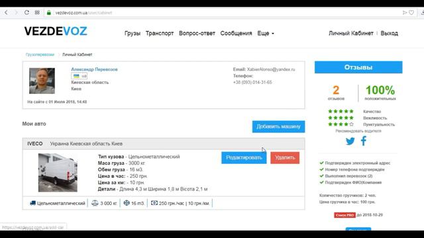Open the speed dial grid icon
The height and width of the screenshot is (238, 424).
coord(37,13)
